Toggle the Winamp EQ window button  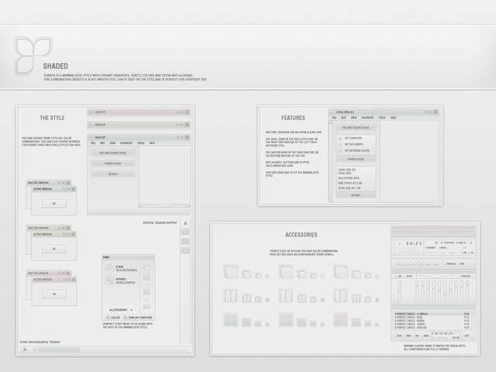click(x=463, y=253)
